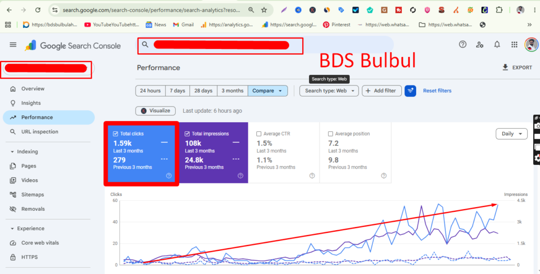Open the Gmail bookmark

[183, 25]
